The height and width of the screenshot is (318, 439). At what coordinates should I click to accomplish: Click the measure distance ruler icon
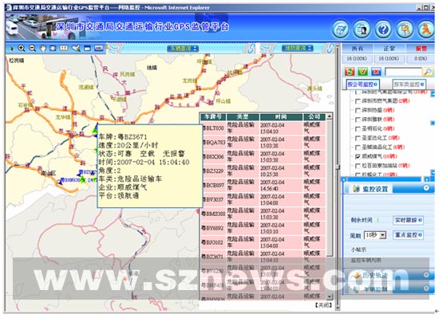[x=64, y=49]
